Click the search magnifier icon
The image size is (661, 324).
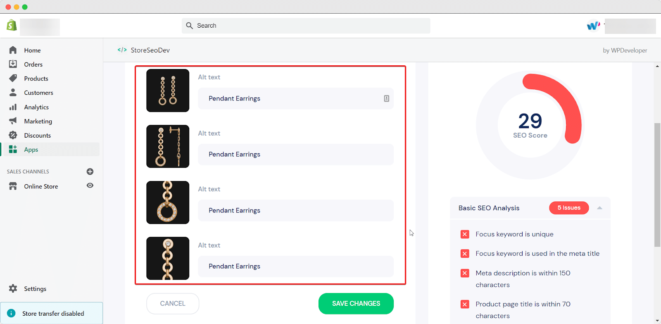point(189,26)
